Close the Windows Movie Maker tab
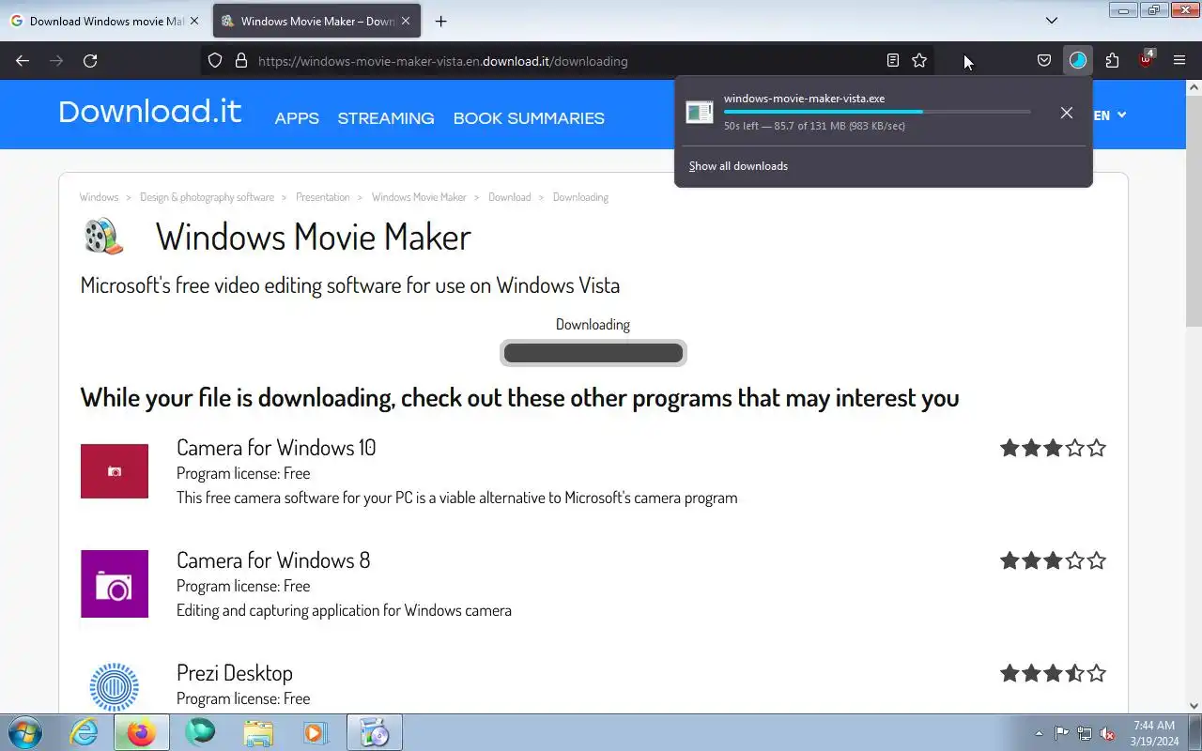 tap(406, 21)
